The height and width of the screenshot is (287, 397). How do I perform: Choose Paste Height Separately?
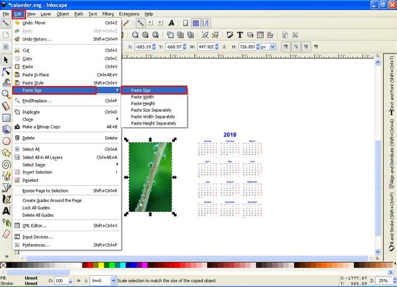point(154,123)
